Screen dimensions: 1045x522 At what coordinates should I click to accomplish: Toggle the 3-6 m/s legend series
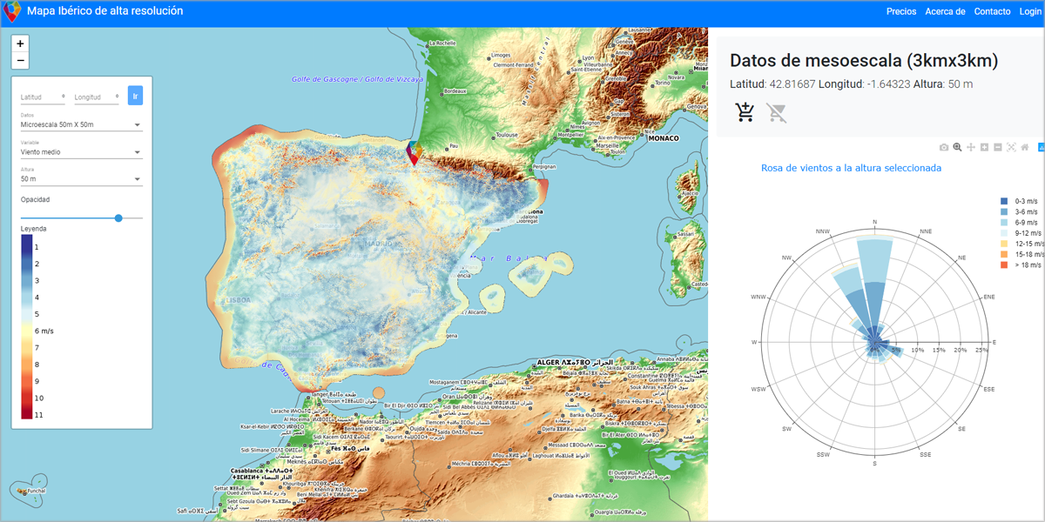pyautogui.click(x=1020, y=211)
